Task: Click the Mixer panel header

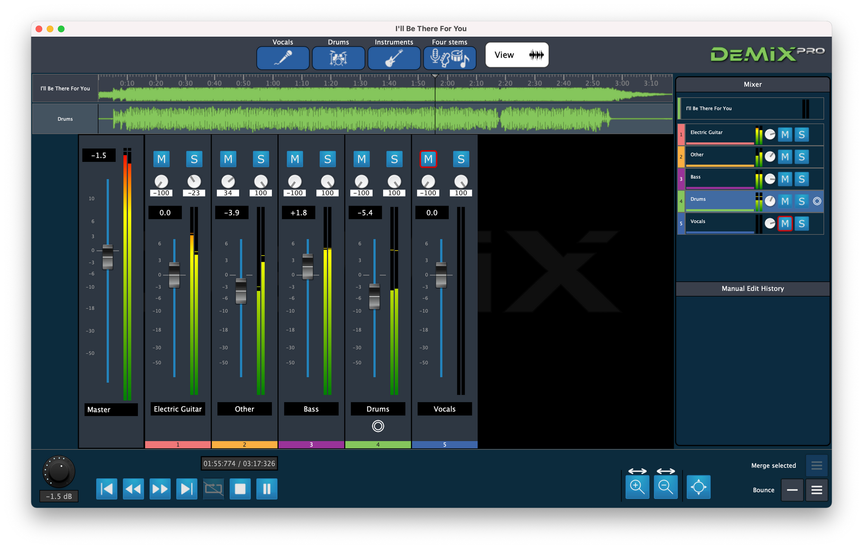Action: click(x=753, y=84)
